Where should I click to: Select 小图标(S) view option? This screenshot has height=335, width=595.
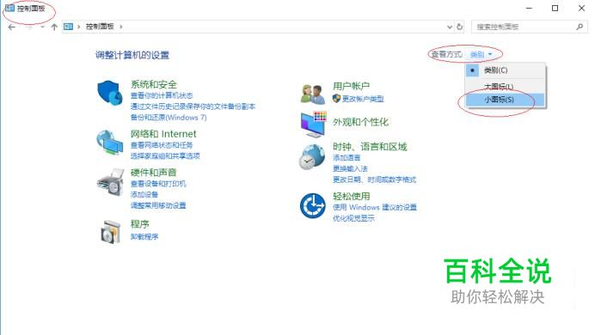point(506,100)
